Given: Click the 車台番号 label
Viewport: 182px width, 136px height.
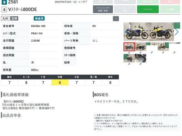Looking at the screenshot, I should tap(8, 26).
